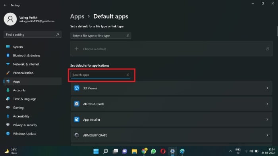Focus the Find a setting search box
Viewport: 278px width, 156px height.
33,35
